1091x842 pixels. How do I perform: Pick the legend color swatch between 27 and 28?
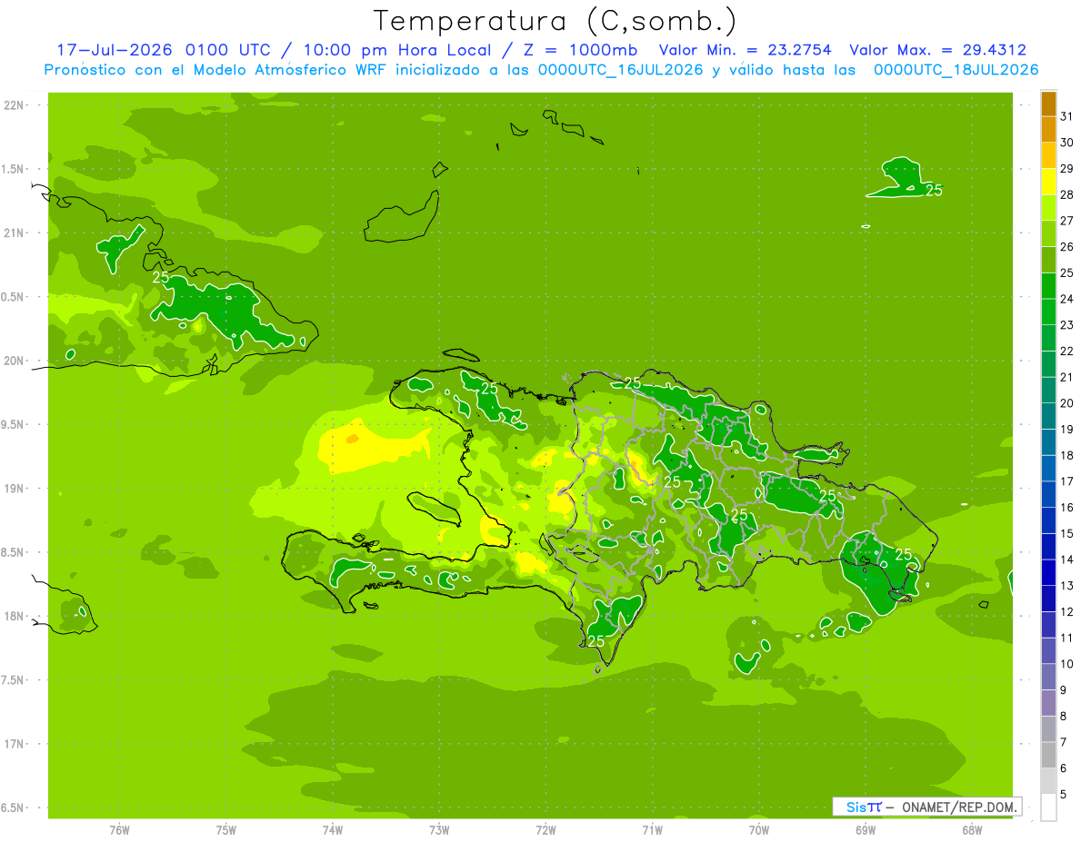(1048, 208)
